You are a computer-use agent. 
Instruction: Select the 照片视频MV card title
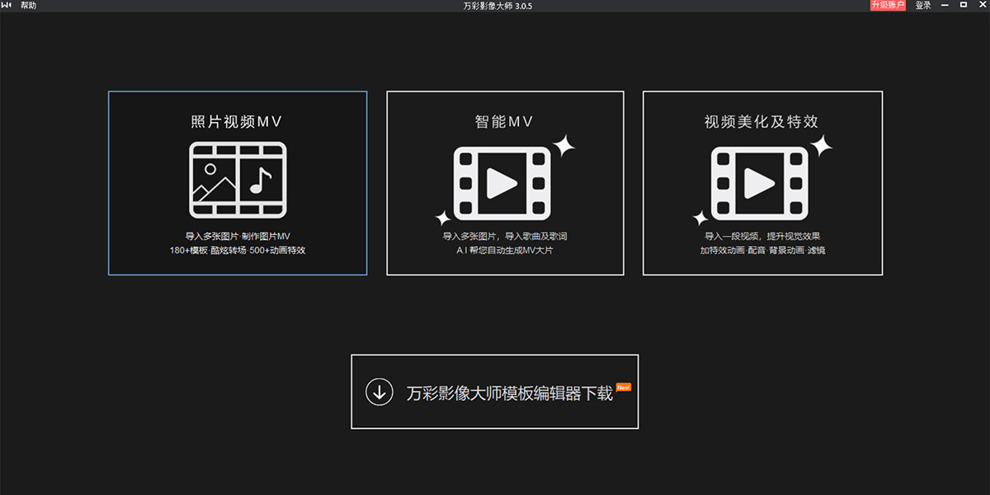[238, 122]
